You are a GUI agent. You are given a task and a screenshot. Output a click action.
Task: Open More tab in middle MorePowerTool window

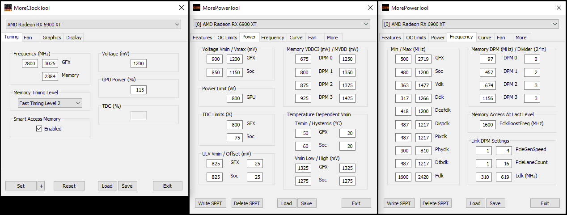[x=332, y=38]
